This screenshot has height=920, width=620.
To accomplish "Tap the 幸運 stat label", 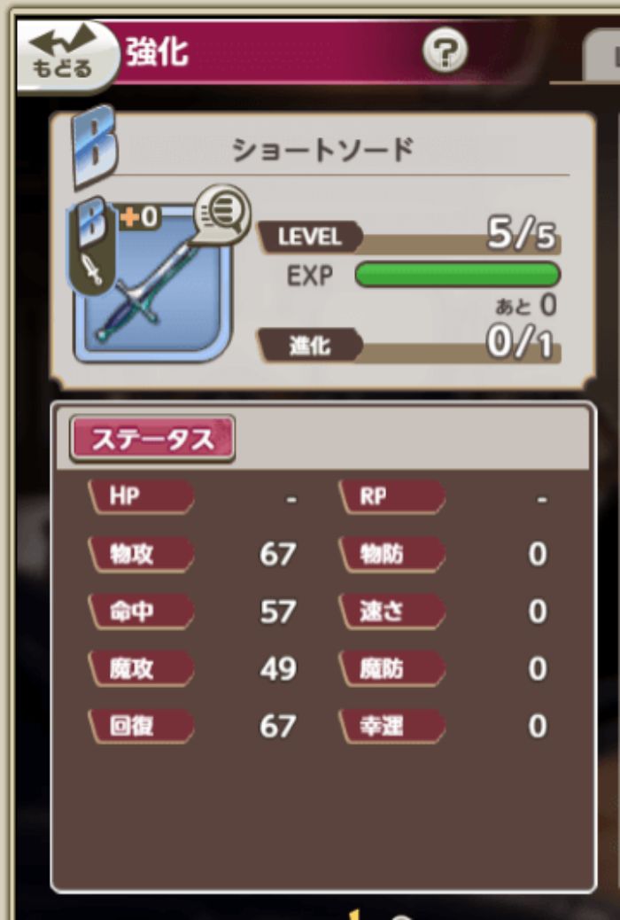I will pyautogui.click(x=391, y=726).
